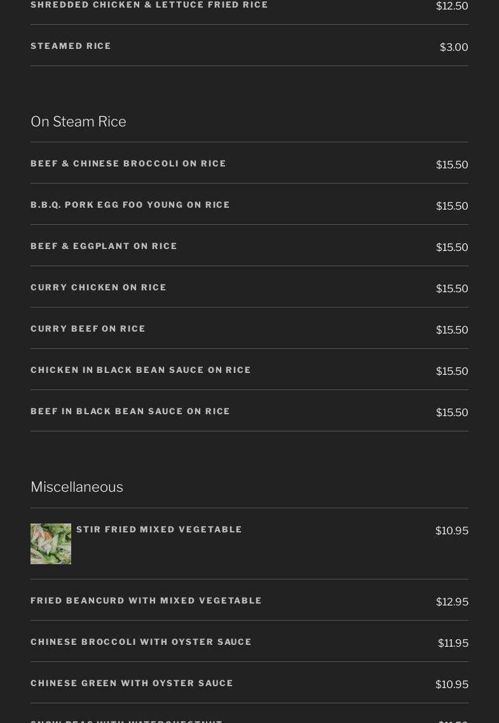The image size is (499, 723).
Task: Select Beef in Black Bean Sauce on Rice
Action: coord(130,412)
